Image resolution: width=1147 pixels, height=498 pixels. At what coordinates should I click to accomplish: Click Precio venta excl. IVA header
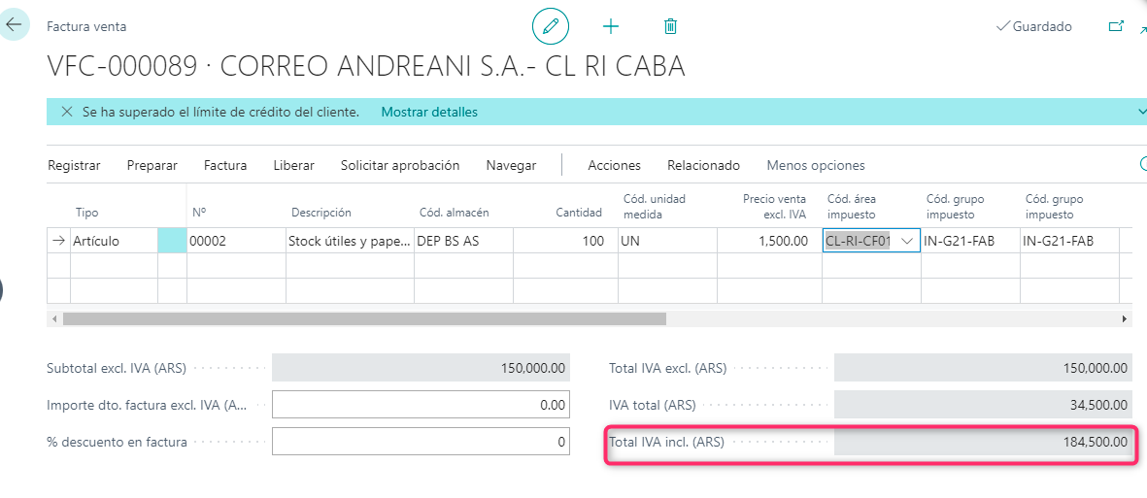click(775, 206)
